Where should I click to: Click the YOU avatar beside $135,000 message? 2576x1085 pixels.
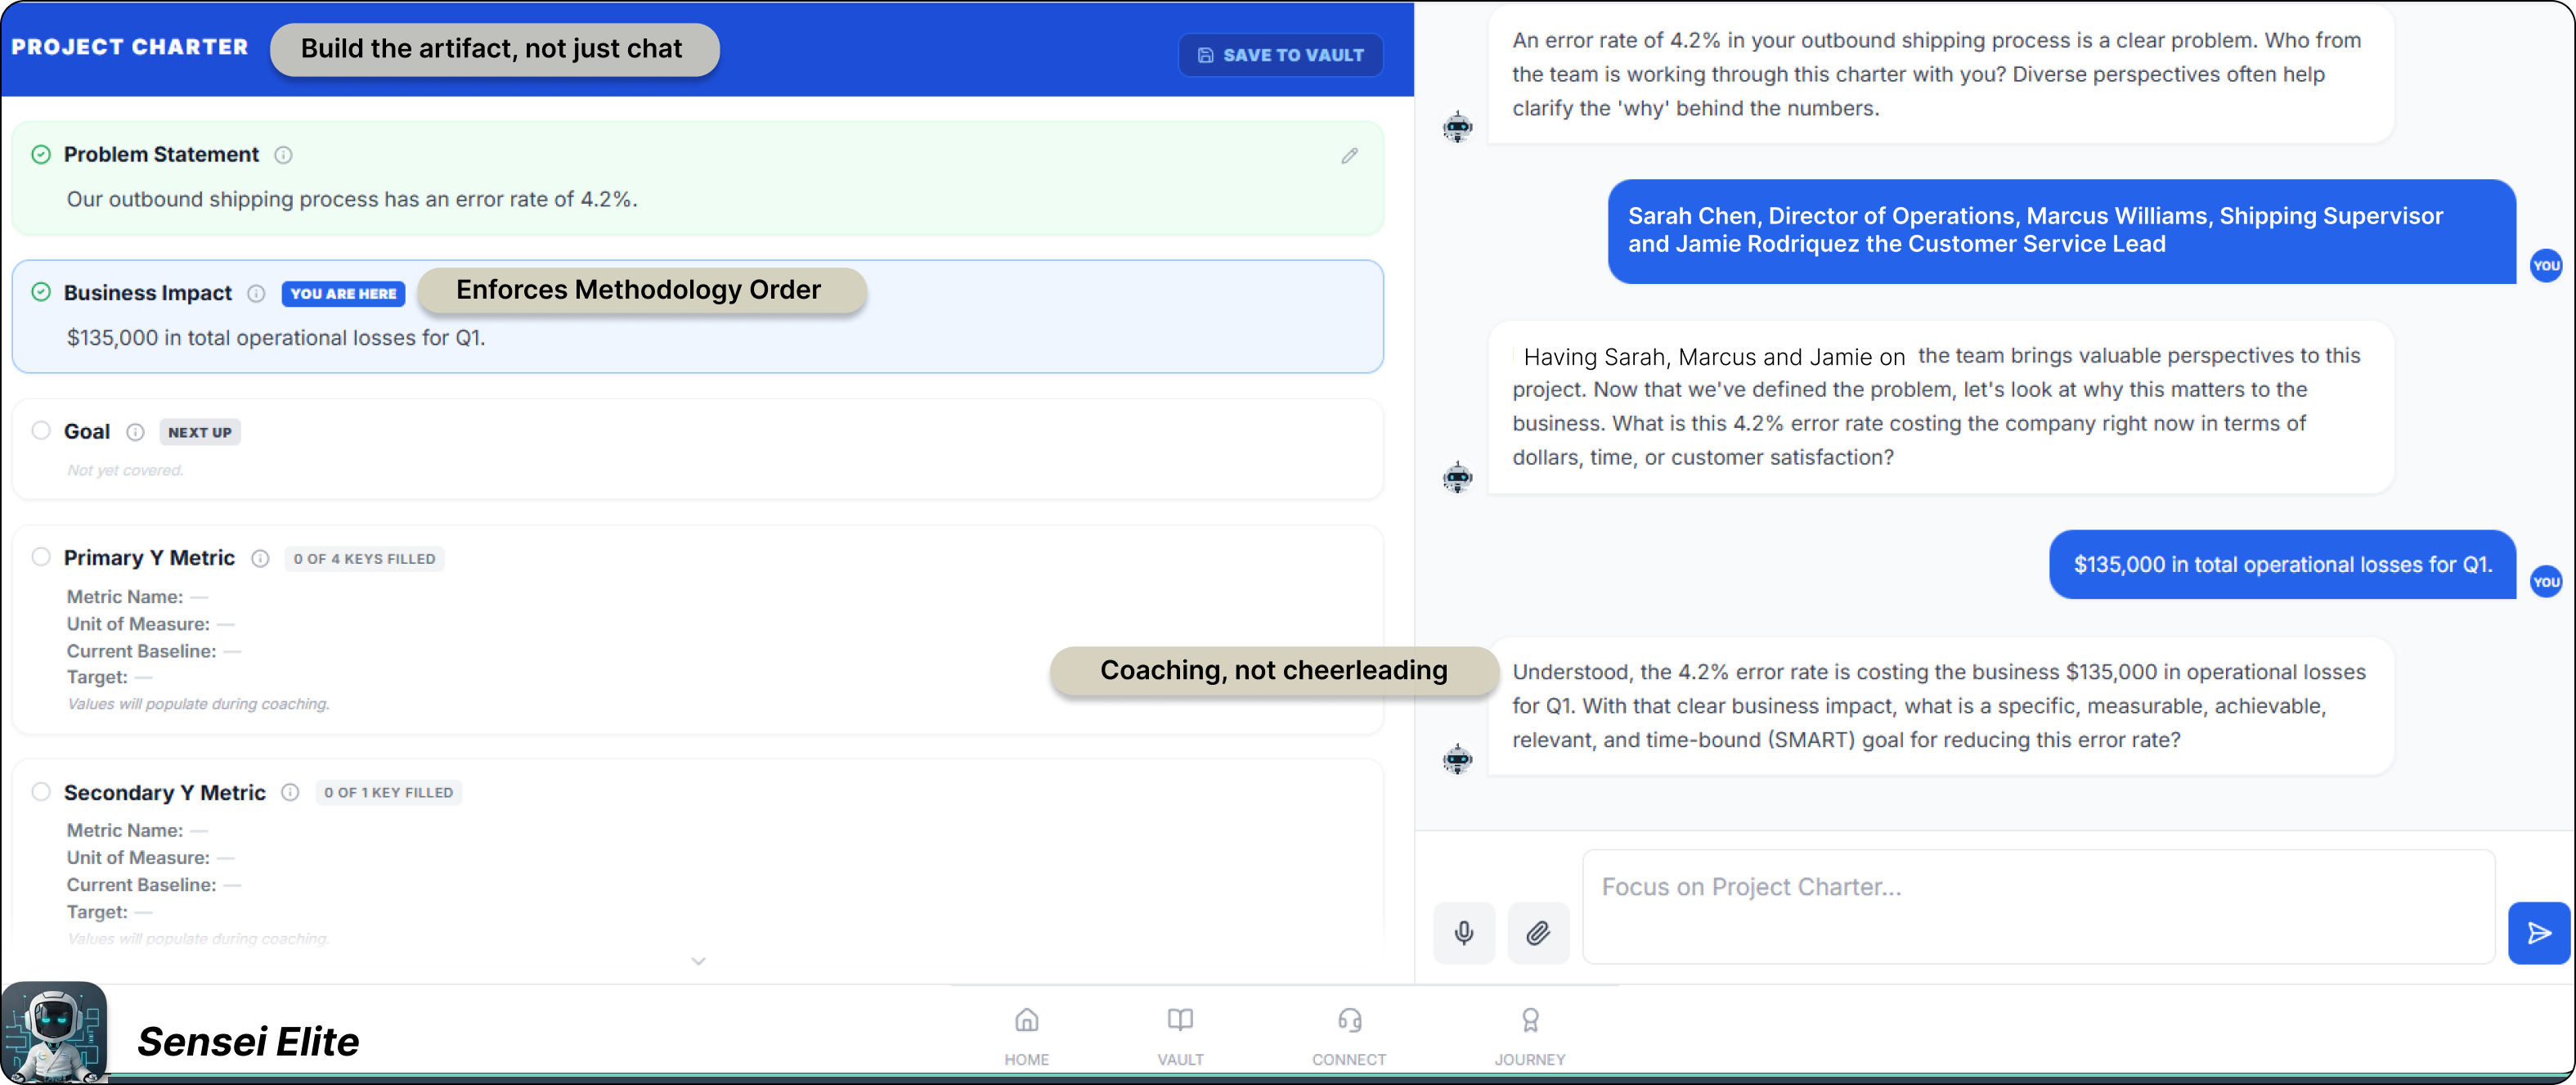click(x=2545, y=582)
